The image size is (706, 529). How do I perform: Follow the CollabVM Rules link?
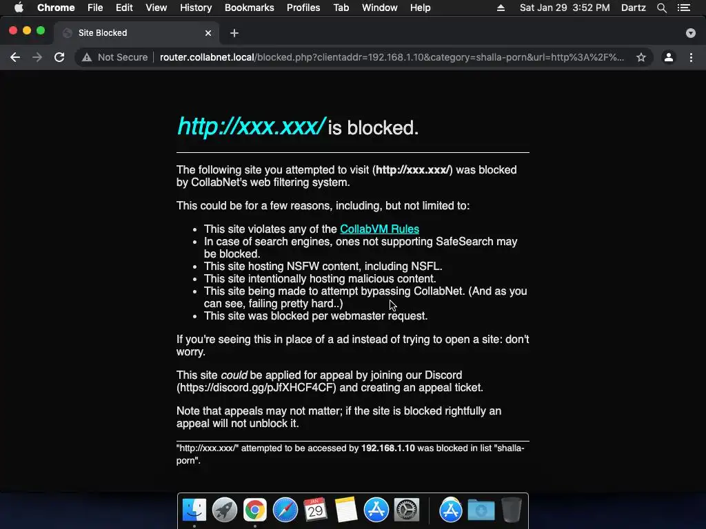[380, 229]
